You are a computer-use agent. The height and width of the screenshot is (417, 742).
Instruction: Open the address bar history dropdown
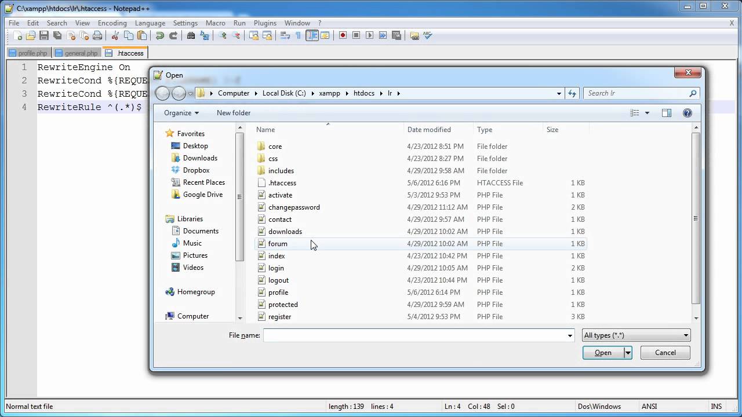(559, 93)
